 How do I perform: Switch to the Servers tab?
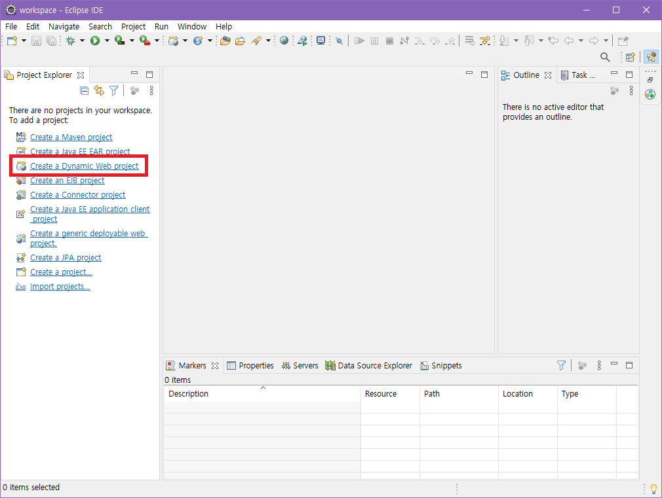300,366
